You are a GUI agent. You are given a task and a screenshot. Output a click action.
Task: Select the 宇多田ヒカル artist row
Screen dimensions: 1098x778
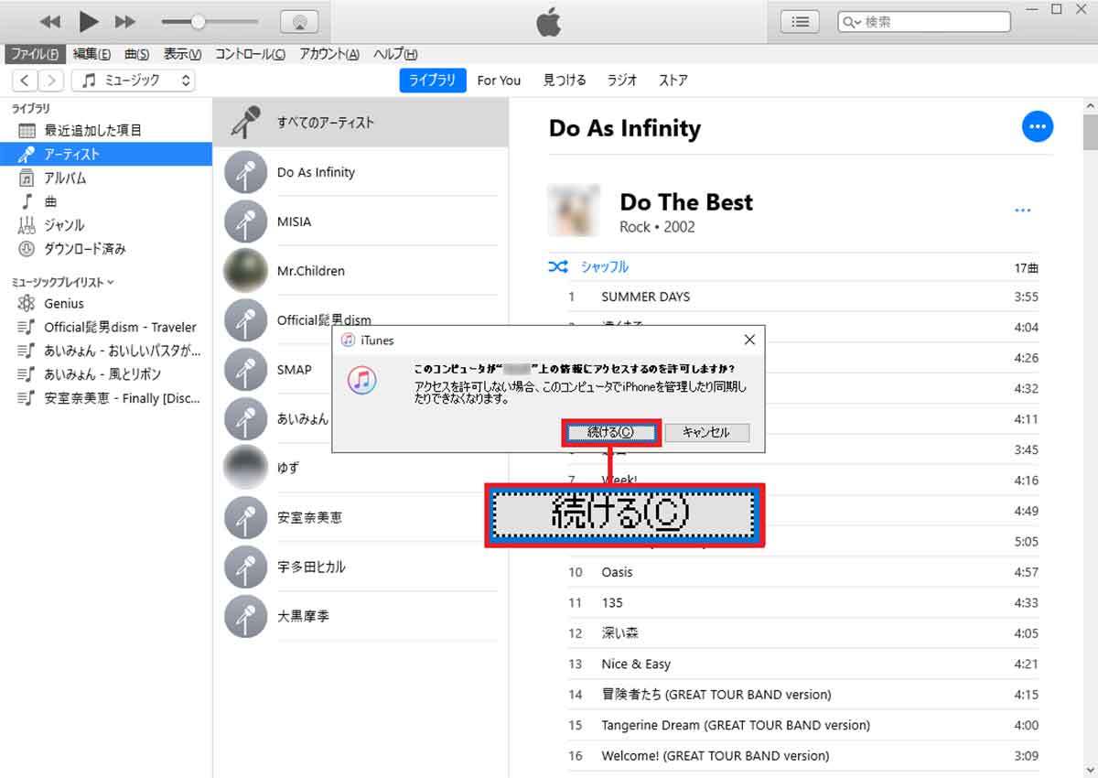point(361,567)
